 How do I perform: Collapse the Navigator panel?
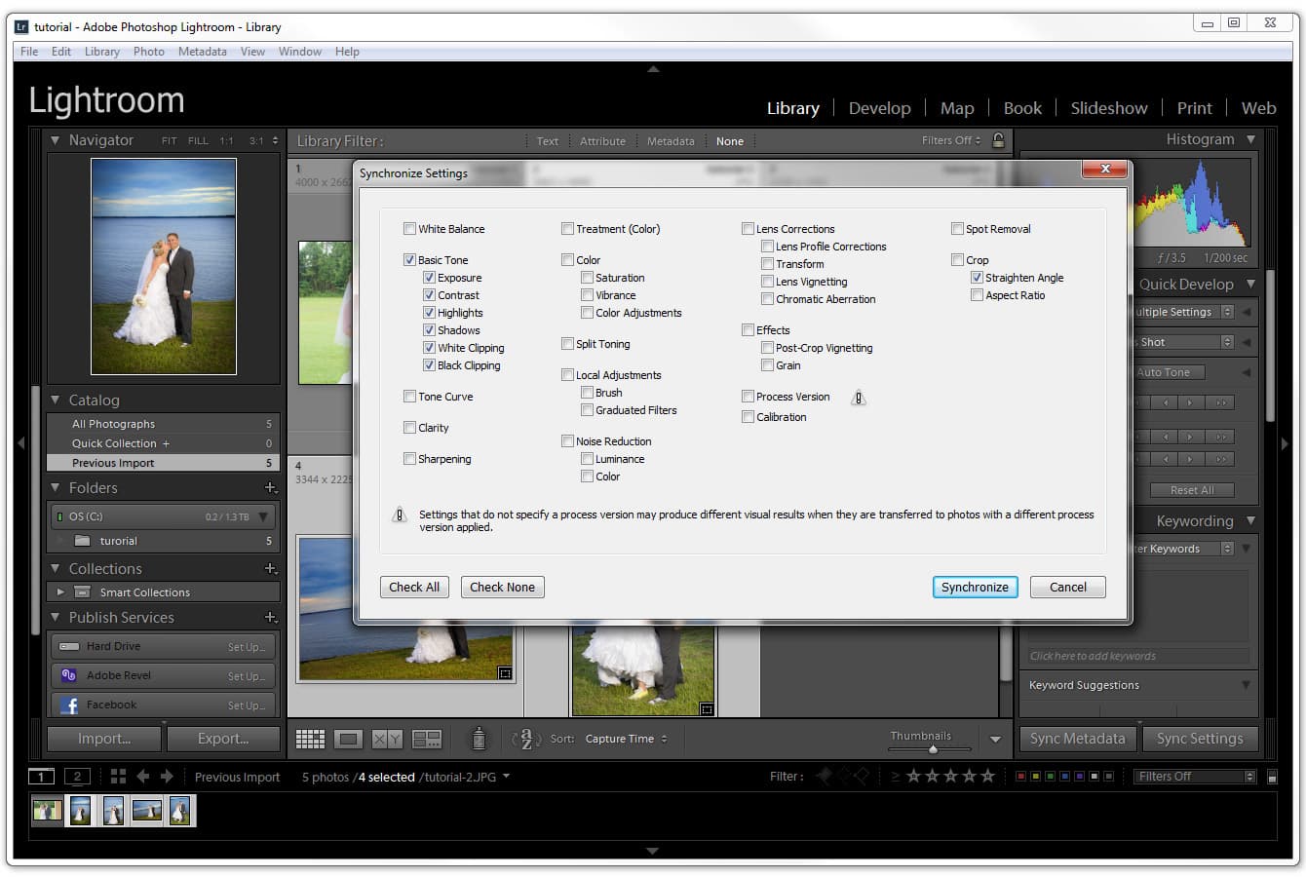coord(56,139)
